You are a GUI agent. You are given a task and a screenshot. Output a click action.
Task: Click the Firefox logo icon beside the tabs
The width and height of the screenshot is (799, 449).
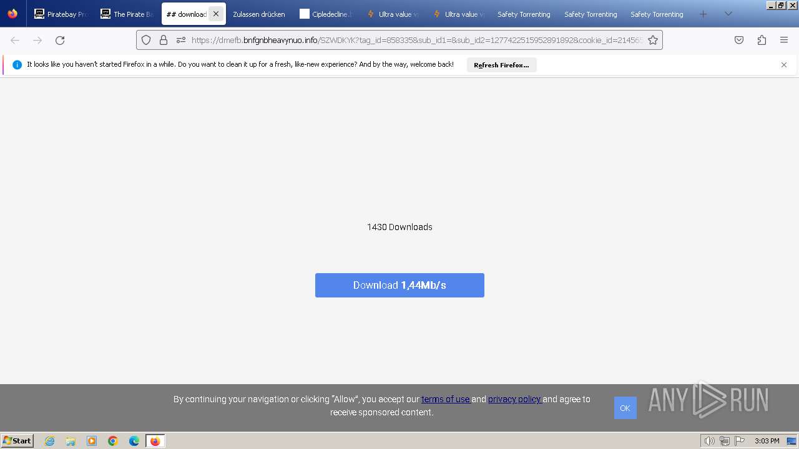tap(12, 14)
